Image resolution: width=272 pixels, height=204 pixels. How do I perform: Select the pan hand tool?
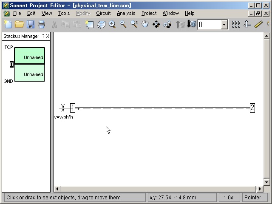[145, 24]
